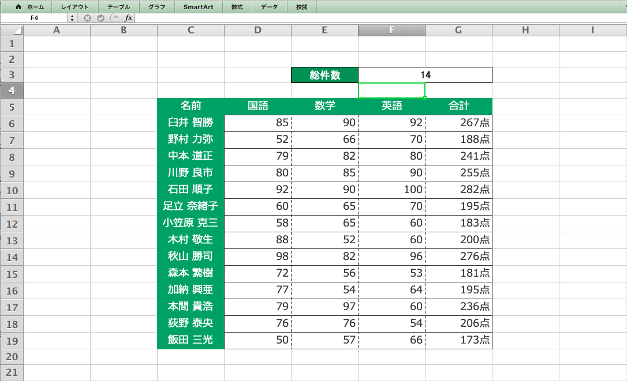This screenshot has height=381, width=627.
Task: Open the テーブル ribbon tab
Action: pyautogui.click(x=119, y=7)
